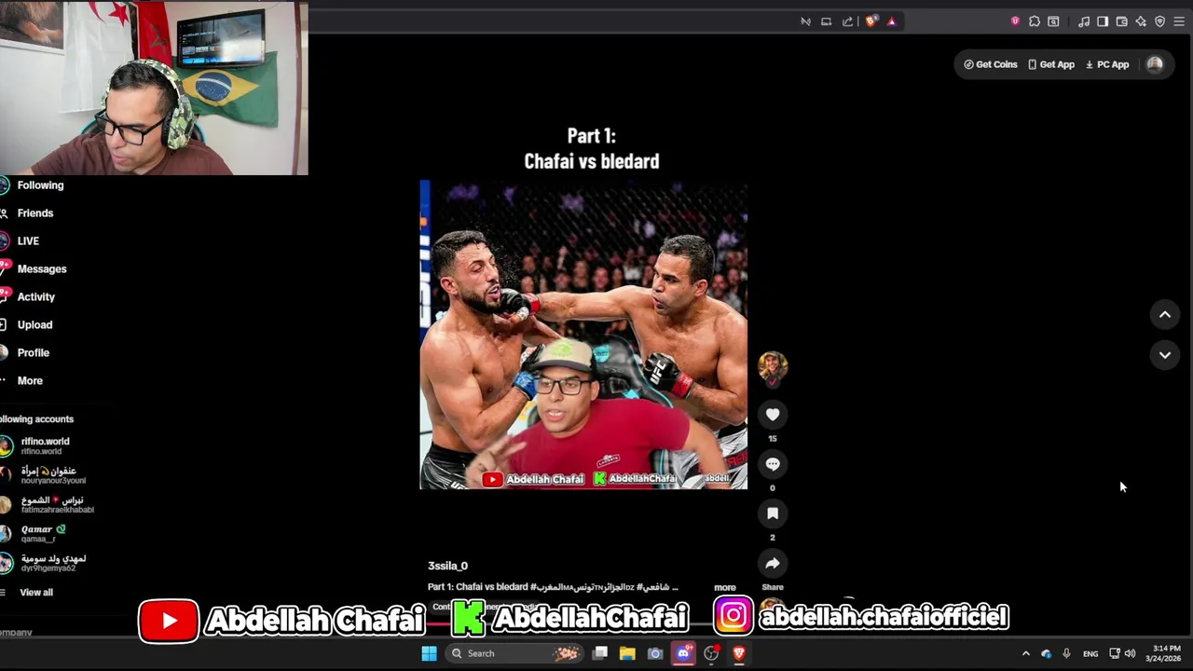Open File Explorer from the taskbar
1193x671 pixels.
click(627, 653)
